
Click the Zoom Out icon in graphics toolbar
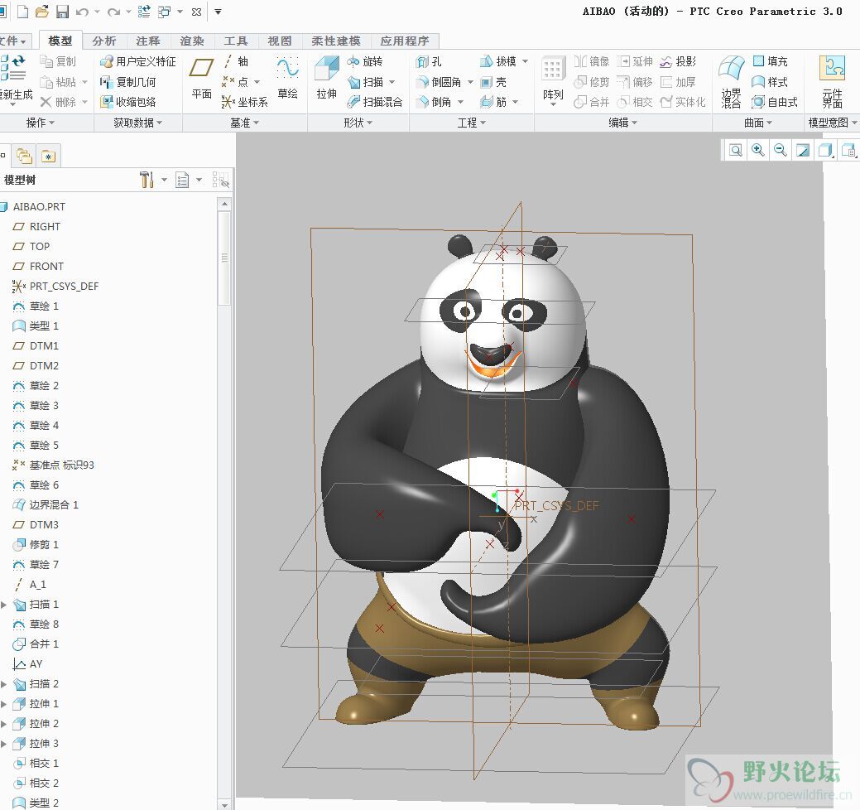780,150
